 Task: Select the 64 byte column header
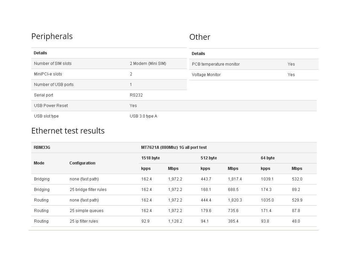268,158
